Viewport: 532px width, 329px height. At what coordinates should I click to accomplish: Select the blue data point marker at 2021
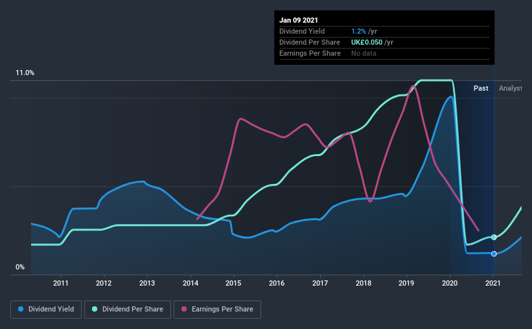[494, 254]
